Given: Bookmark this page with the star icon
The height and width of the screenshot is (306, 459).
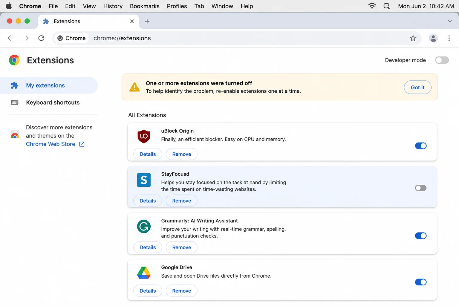Looking at the screenshot, I should (413, 38).
